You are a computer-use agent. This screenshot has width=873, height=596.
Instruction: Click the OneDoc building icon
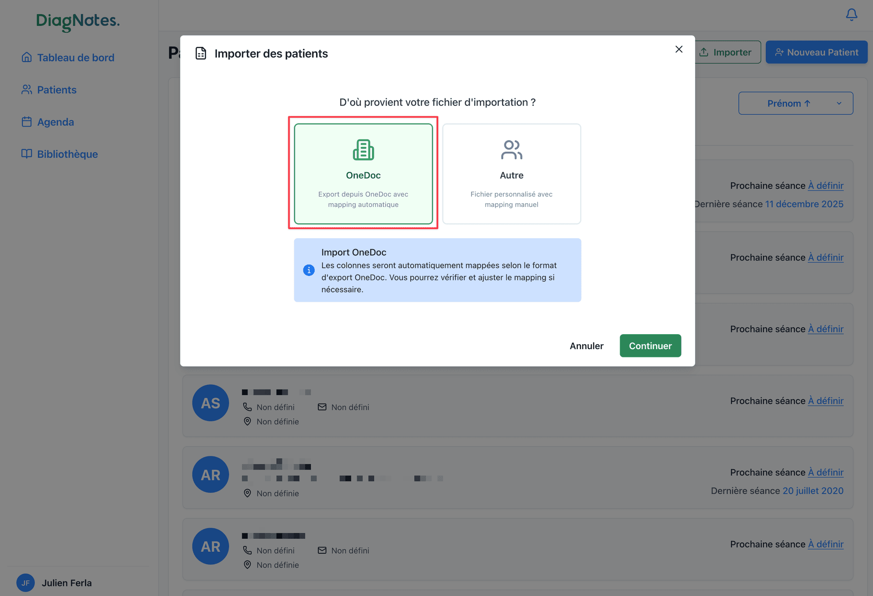[x=363, y=149]
